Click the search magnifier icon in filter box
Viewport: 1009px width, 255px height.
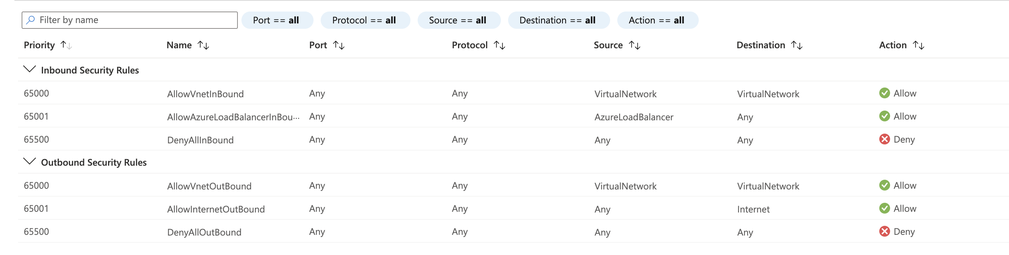[x=30, y=20]
